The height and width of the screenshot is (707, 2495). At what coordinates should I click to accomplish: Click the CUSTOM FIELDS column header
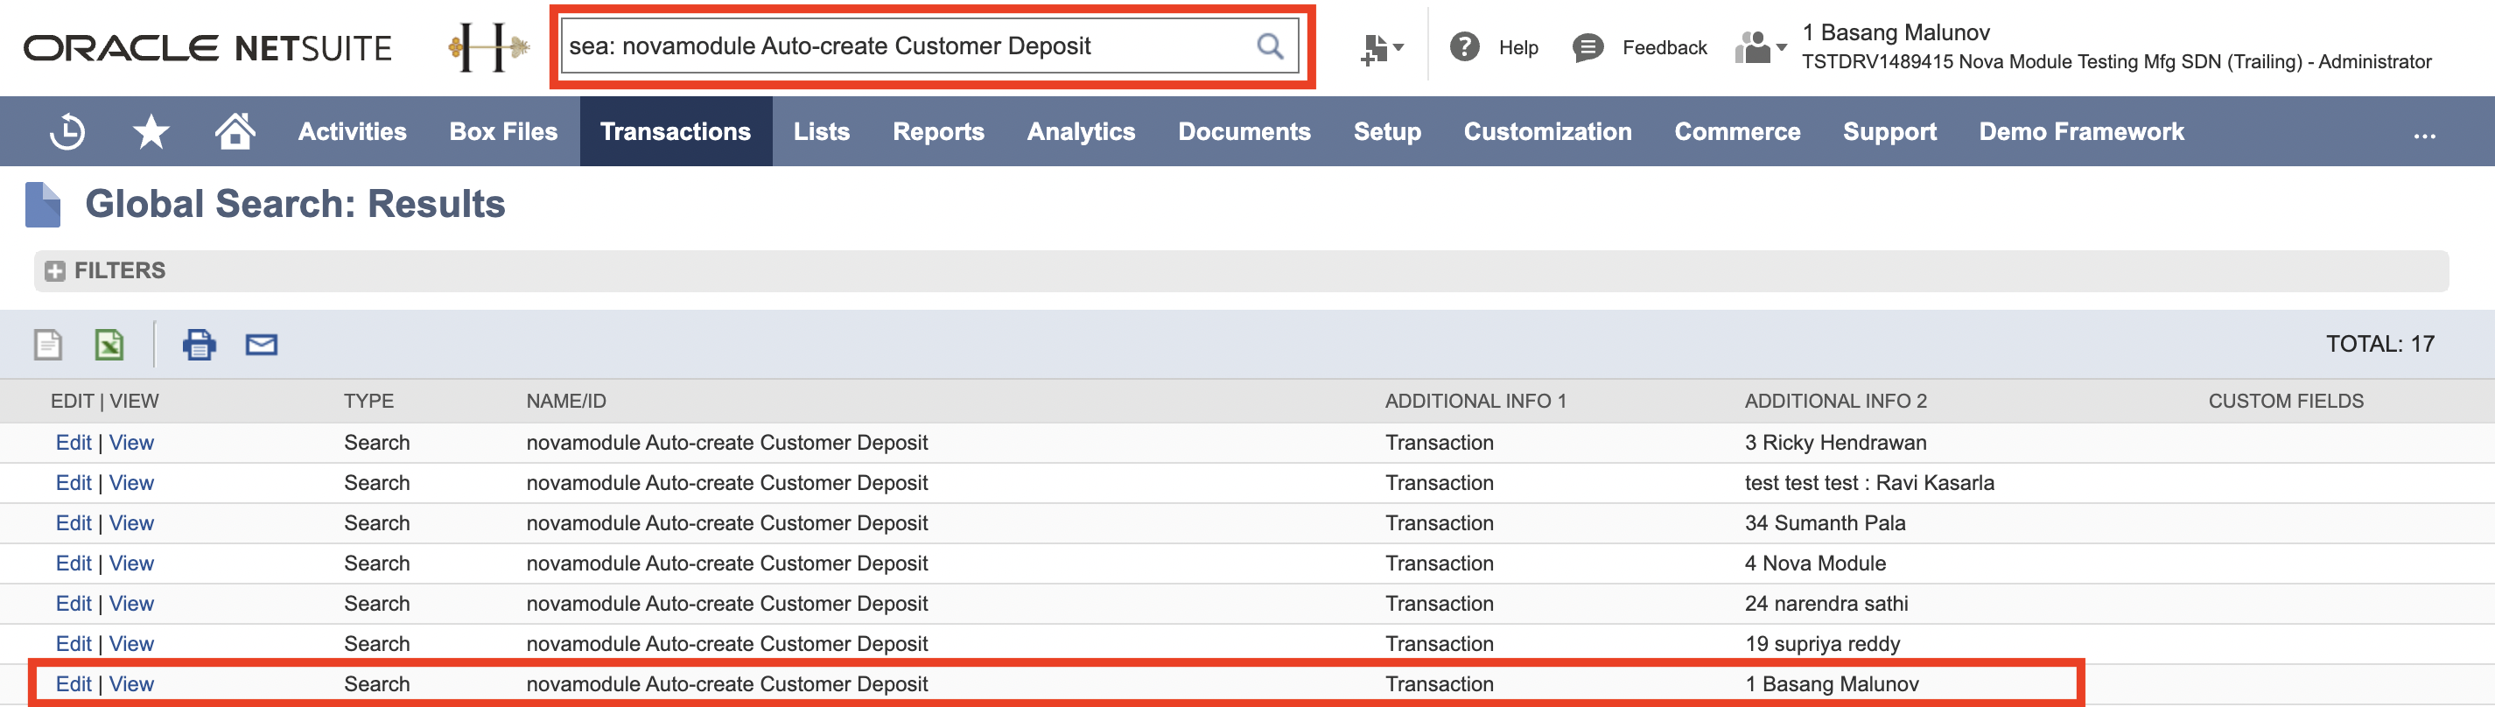[x=2286, y=401]
